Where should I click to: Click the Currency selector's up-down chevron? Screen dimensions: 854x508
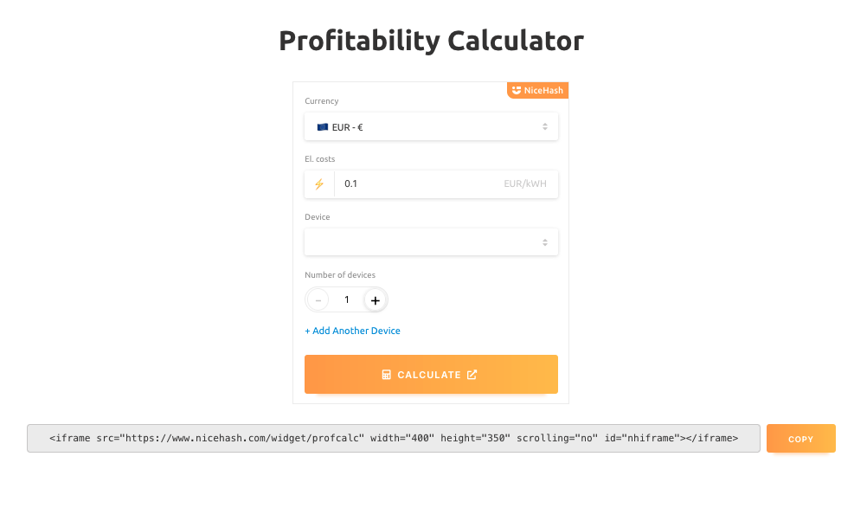(545, 126)
